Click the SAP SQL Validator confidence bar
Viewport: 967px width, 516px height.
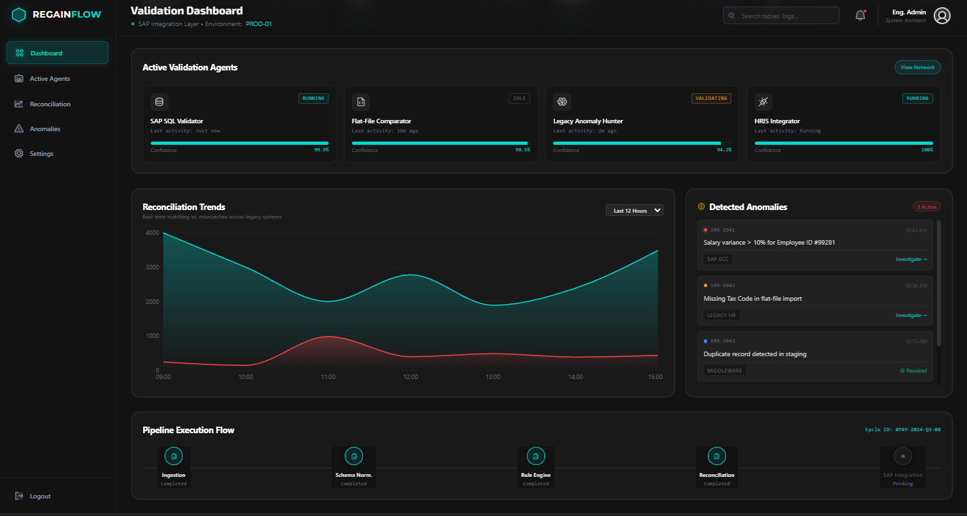tap(239, 143)
